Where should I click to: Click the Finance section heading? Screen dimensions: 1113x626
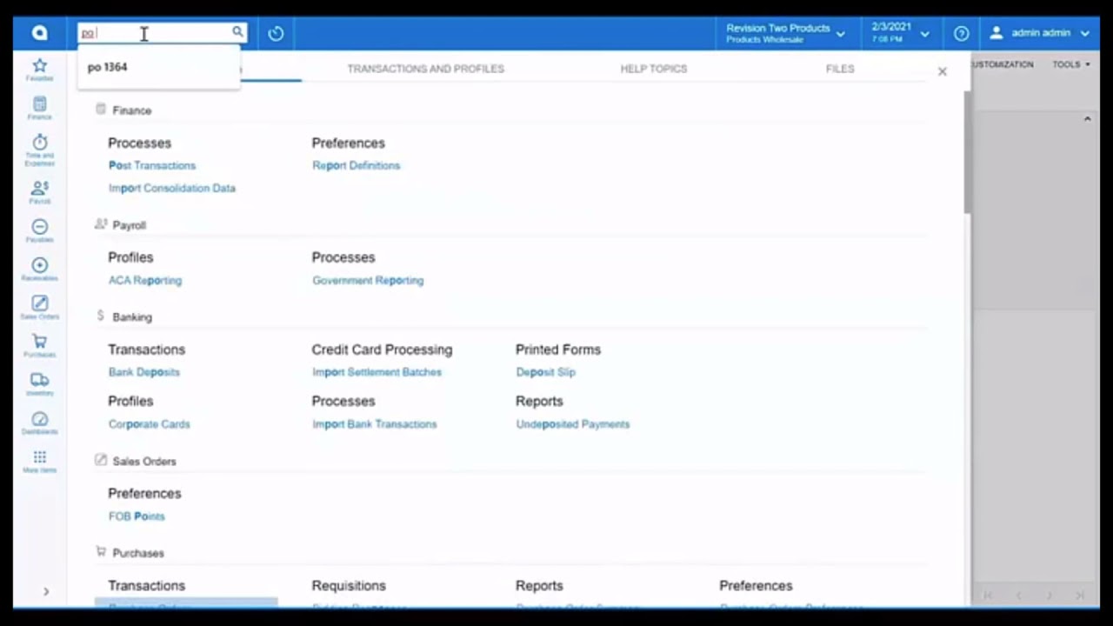(131, 110)
